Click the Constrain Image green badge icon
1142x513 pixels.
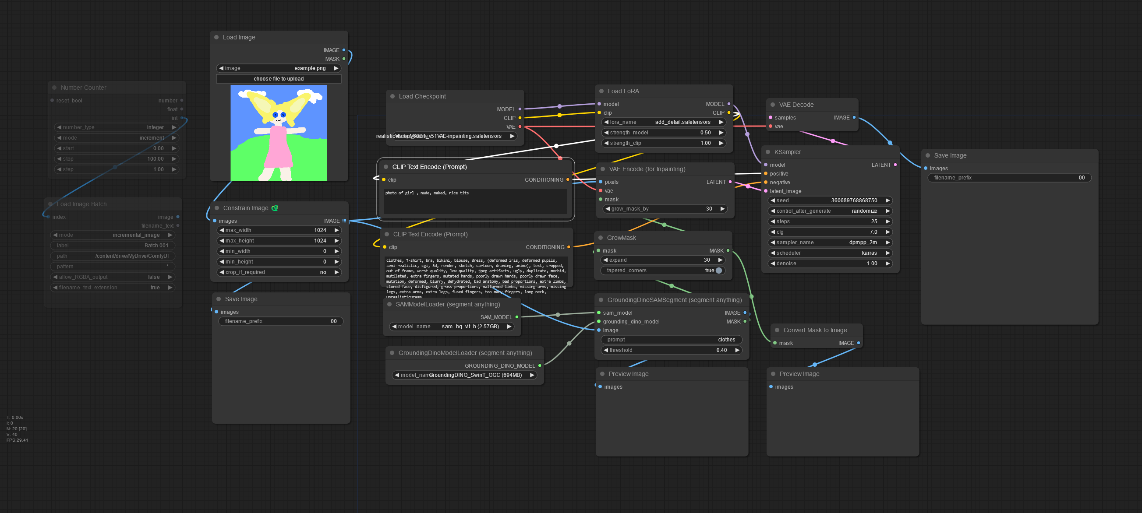[274, 208]
